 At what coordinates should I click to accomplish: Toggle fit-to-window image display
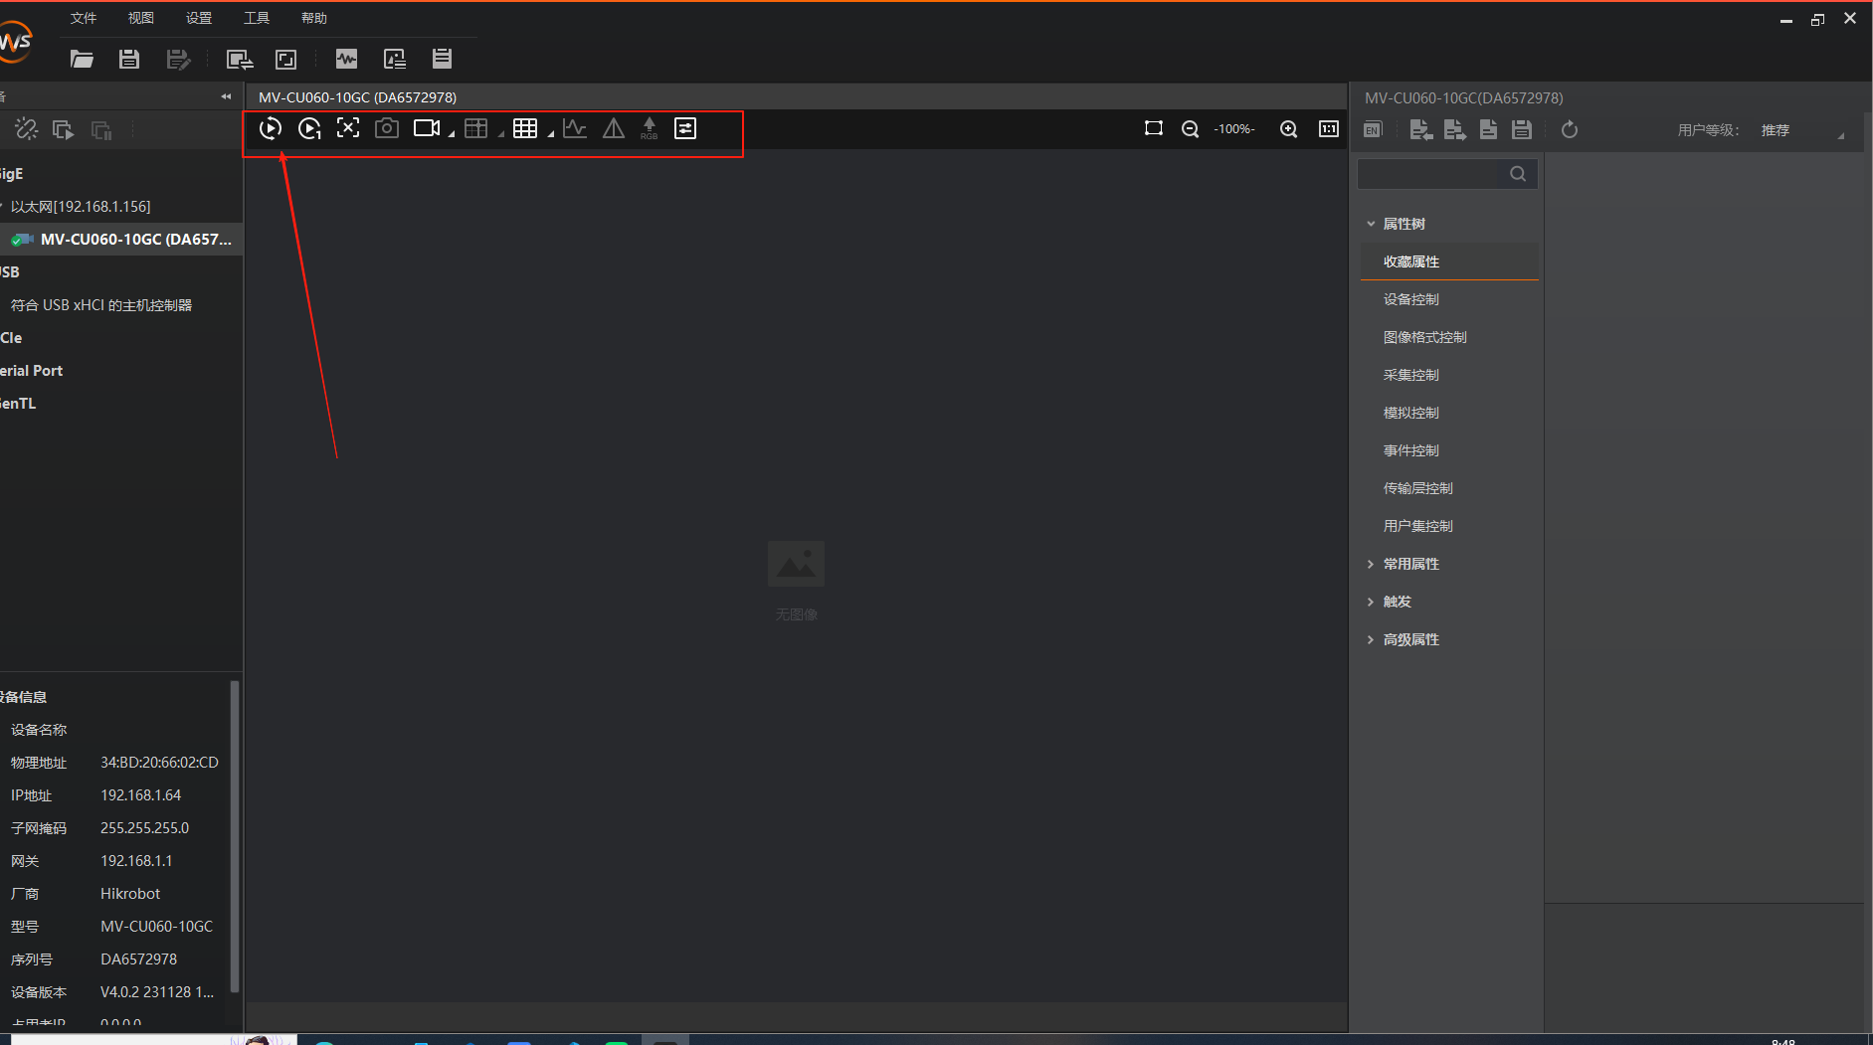(348, 128)
